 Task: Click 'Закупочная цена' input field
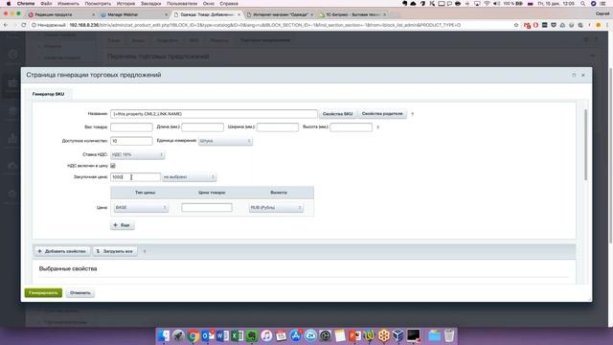pyautogui.click(x=135, y=177)
